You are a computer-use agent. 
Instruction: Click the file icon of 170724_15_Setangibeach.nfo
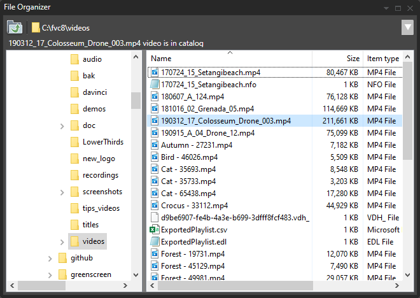154,85
